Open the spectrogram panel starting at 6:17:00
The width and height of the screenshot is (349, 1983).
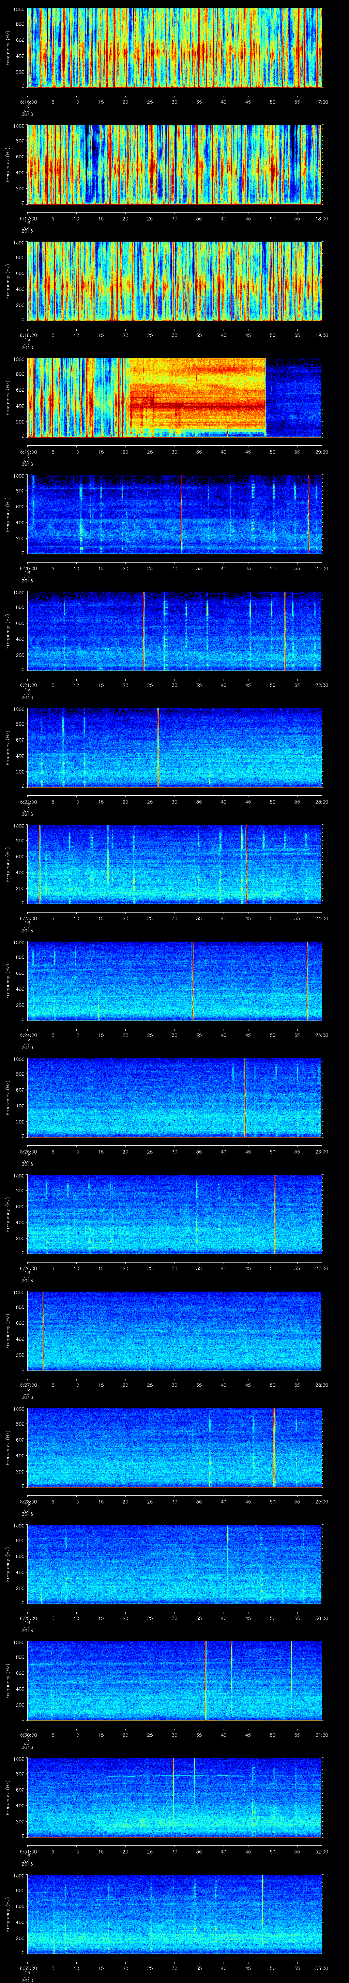175,164
